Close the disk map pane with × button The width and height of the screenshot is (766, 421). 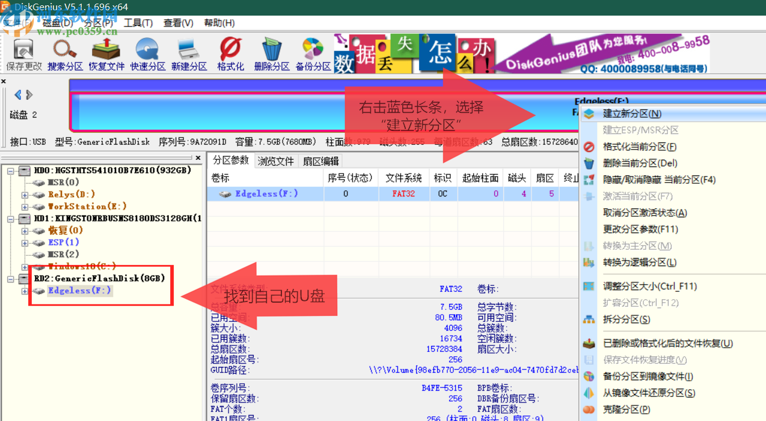tap(4, 82)
